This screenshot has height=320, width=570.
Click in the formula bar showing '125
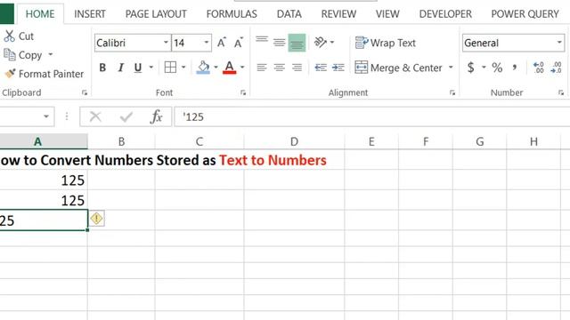coord(372,116)
